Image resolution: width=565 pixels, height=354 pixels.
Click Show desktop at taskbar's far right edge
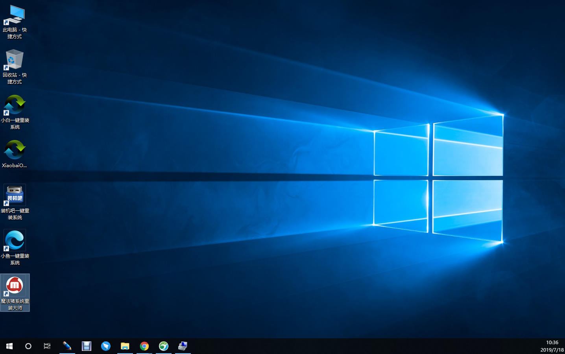(564, 346)
